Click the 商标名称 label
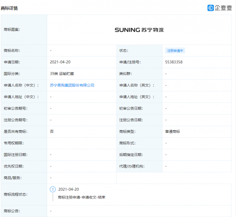Screen dimensions: 236x217 (x=12, y=51)
